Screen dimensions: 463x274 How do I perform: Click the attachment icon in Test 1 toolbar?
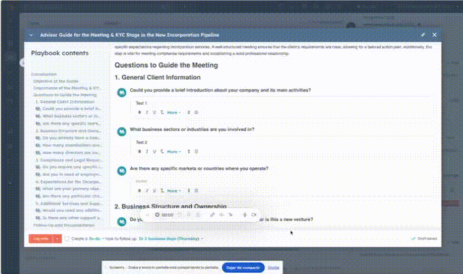click(189, 113)
